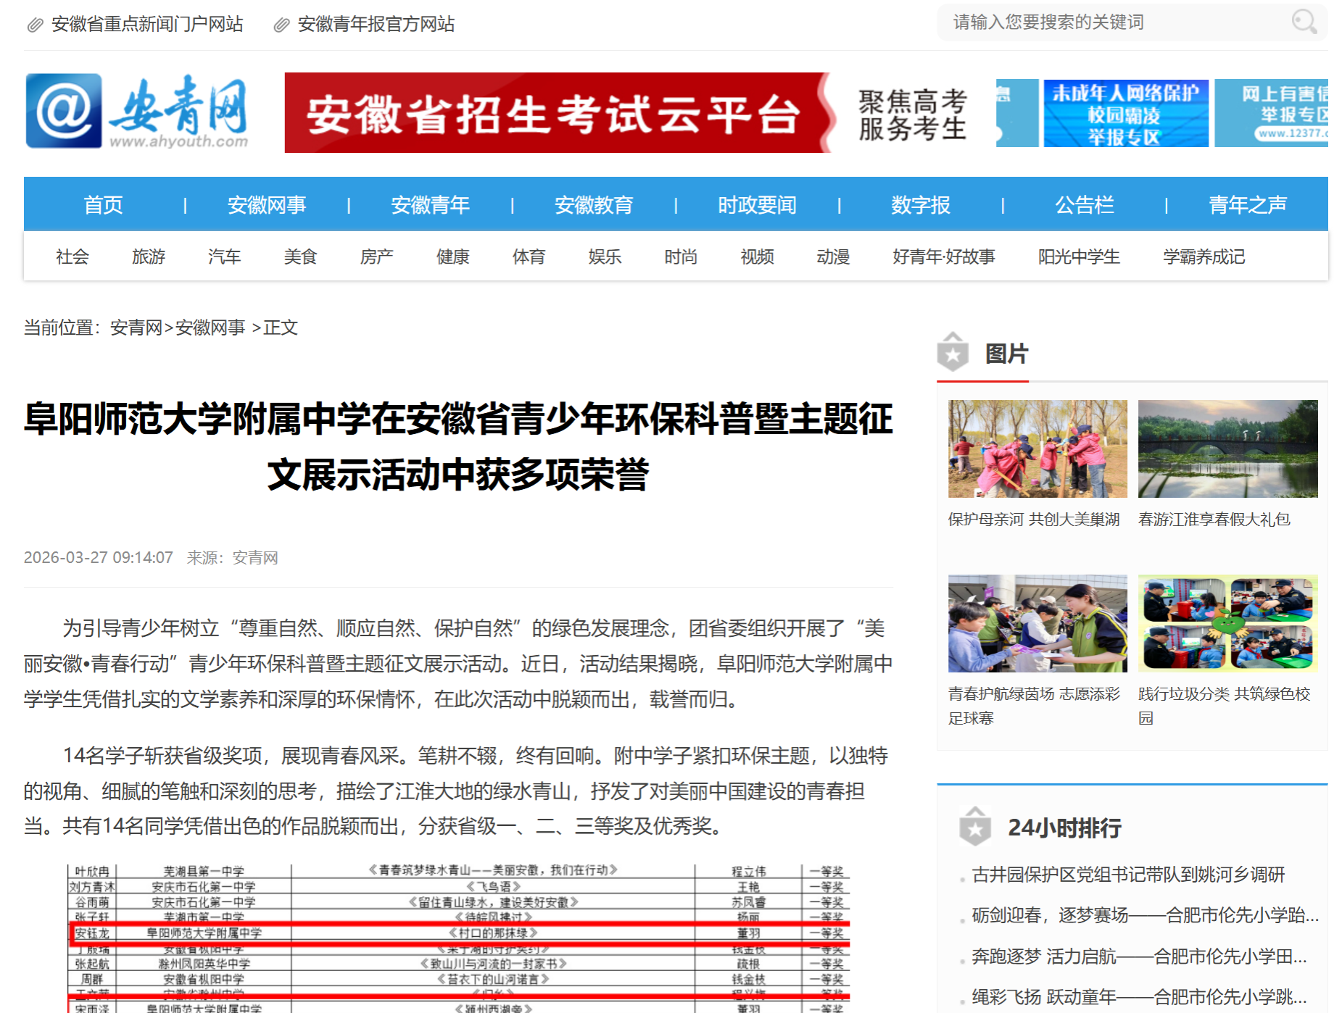Open the 践行垃圾分类 collage thumbnail
This screenshot has width=1334, height=1013.
click(1227, 623)
